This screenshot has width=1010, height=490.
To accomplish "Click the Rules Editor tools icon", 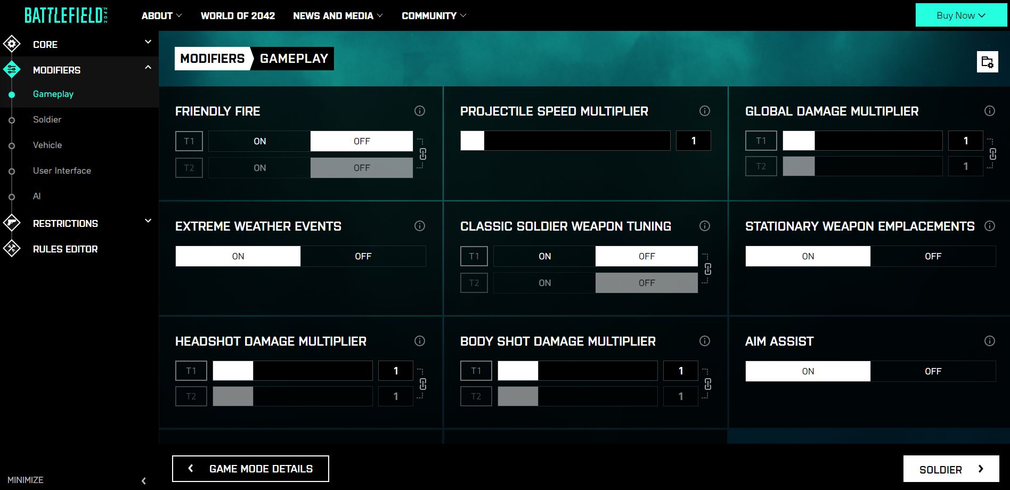I will pyautogui.click(x=12, y=249).
